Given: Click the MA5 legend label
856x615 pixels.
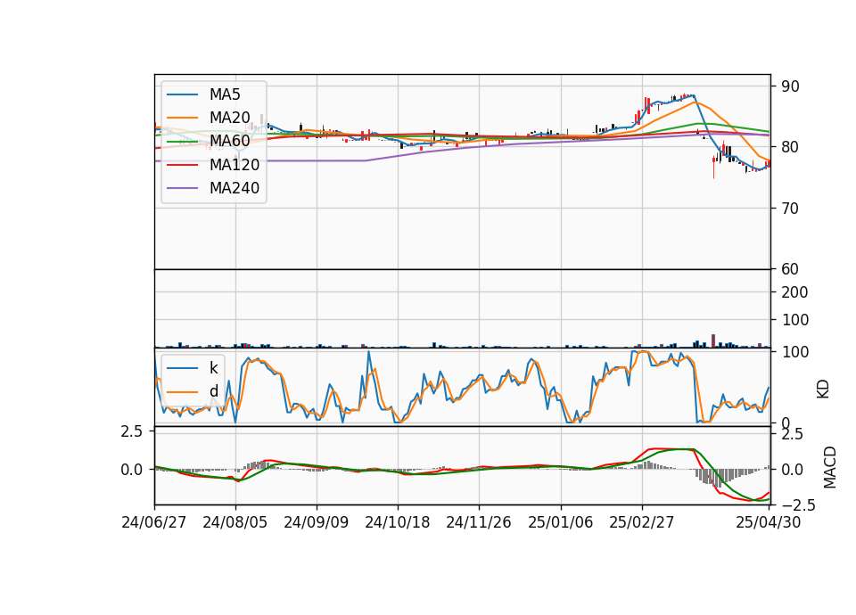Looking at the screenshot, I should click(225, 94).
